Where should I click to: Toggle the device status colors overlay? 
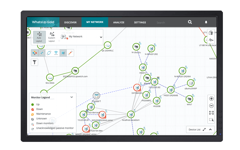34,53
